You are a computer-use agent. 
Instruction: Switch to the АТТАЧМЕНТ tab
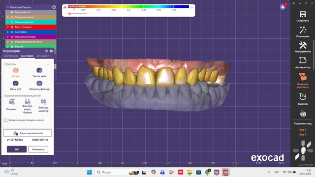[43, 56]
